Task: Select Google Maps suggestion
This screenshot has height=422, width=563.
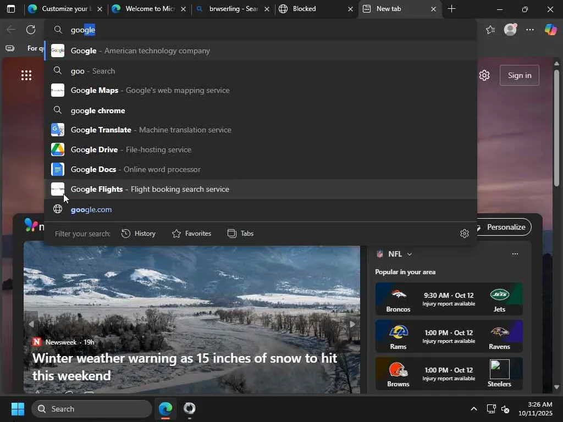Action: coord(261,91)
